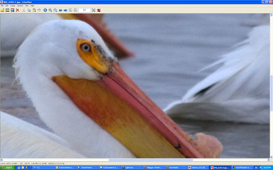Switch to RawTherapee in the taskbar
Viewport: 273px width, 170px height.
242,167
